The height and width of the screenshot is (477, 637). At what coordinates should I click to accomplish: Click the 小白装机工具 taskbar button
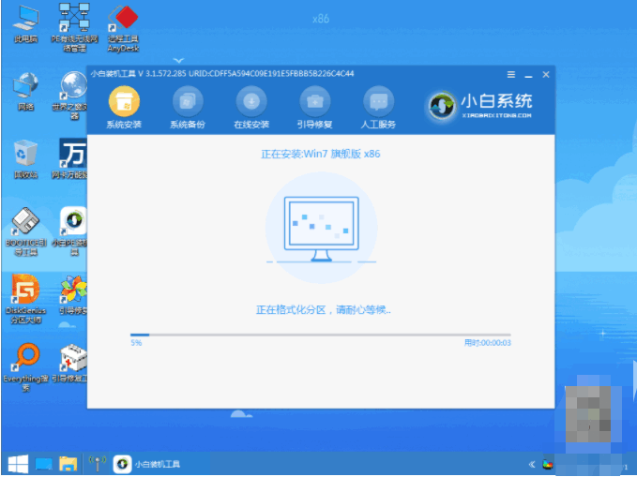click(x=147, y=464)
